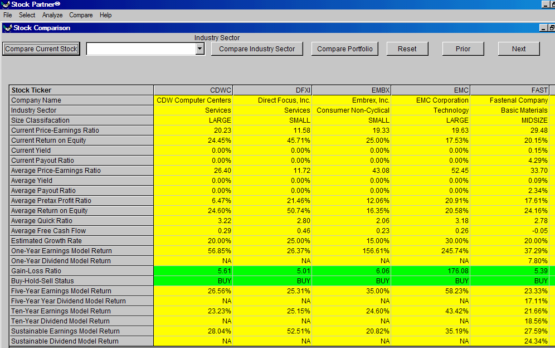Click the Sustainable Dividend Model Return label
This screenshot has width=555, height=348.
pyautogui.click(x=81, y=341)
